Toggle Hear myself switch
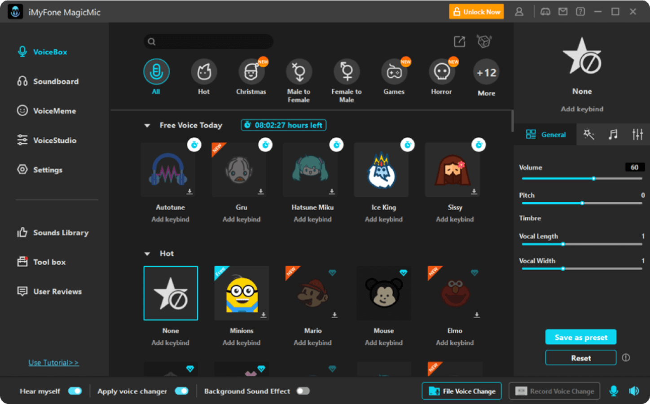The width and height of the screenshot is (650, 404). (75, 391)
